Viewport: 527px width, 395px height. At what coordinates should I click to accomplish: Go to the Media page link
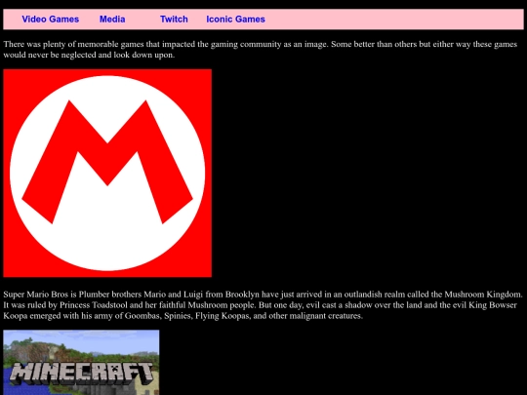click(112, 20)
